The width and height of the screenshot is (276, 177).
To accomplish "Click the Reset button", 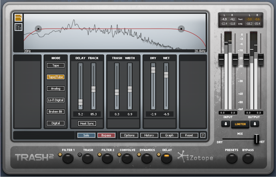I will pyautogui.click(x=189, y=135).
